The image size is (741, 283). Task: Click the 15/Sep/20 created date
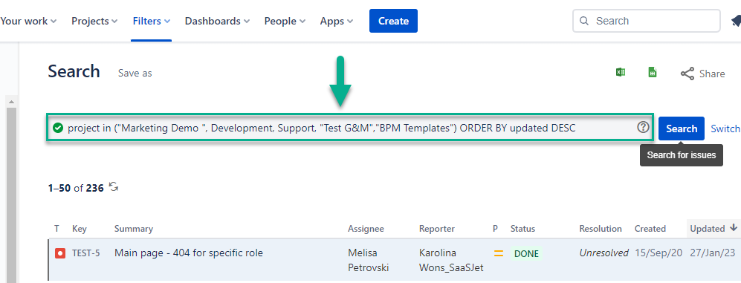(x=659, y=253)
